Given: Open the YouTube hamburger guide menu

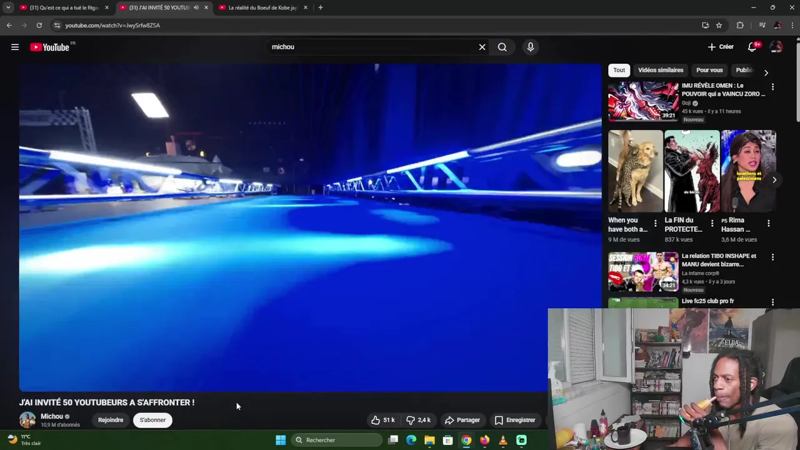Looking at the screenshot, I should tap(15, 47).
